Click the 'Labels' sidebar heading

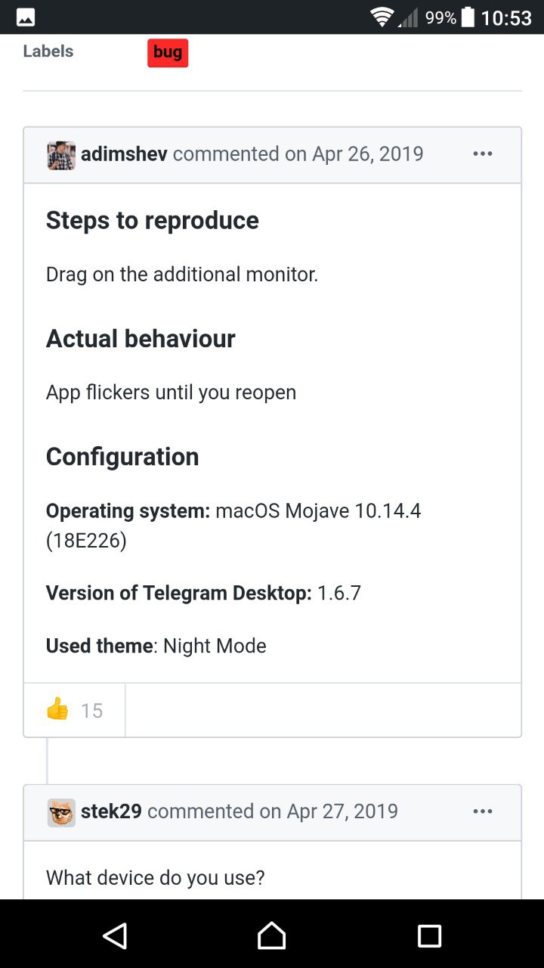(x=48, y=51)
